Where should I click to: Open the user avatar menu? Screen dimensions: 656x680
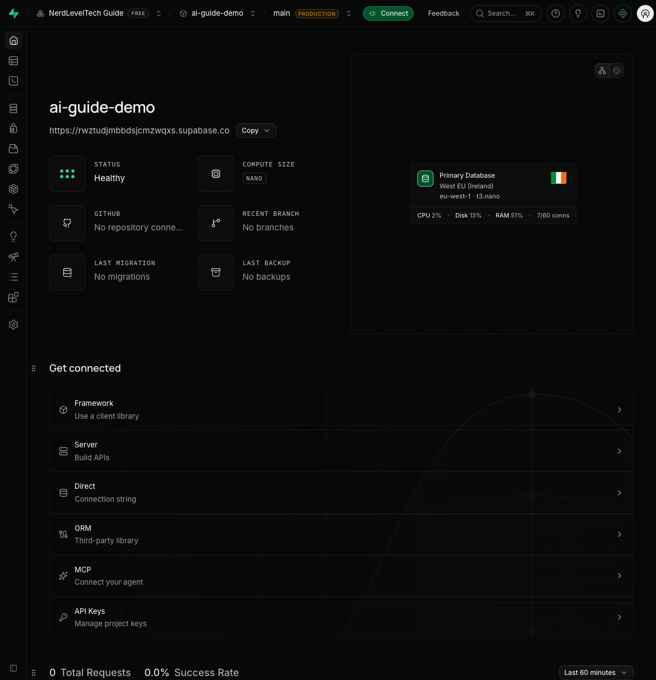coord(645,13)
